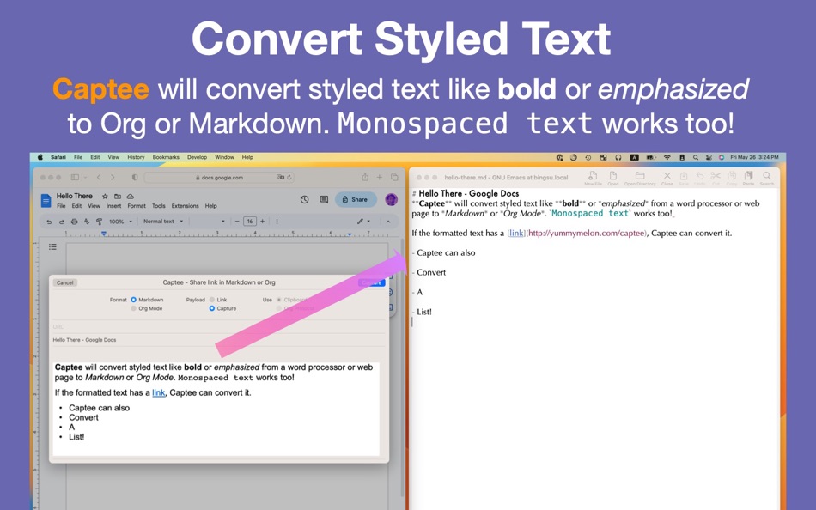Click Docs paint format roller icon

point(99,222)
